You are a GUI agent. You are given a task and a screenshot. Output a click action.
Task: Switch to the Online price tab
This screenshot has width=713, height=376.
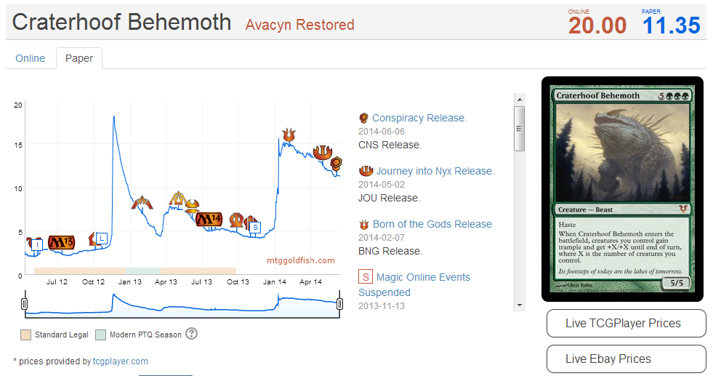point(31,58)
